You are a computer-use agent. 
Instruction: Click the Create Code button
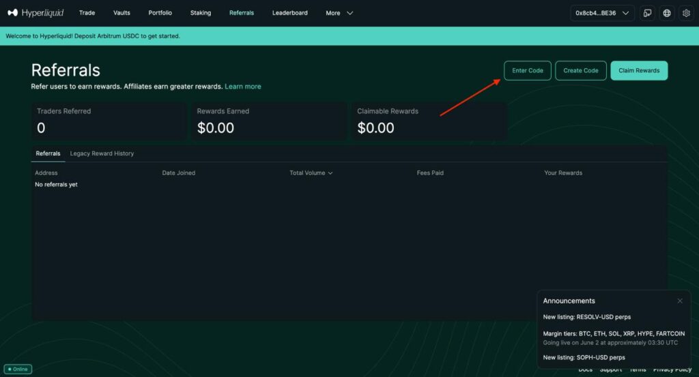(581, 70)
